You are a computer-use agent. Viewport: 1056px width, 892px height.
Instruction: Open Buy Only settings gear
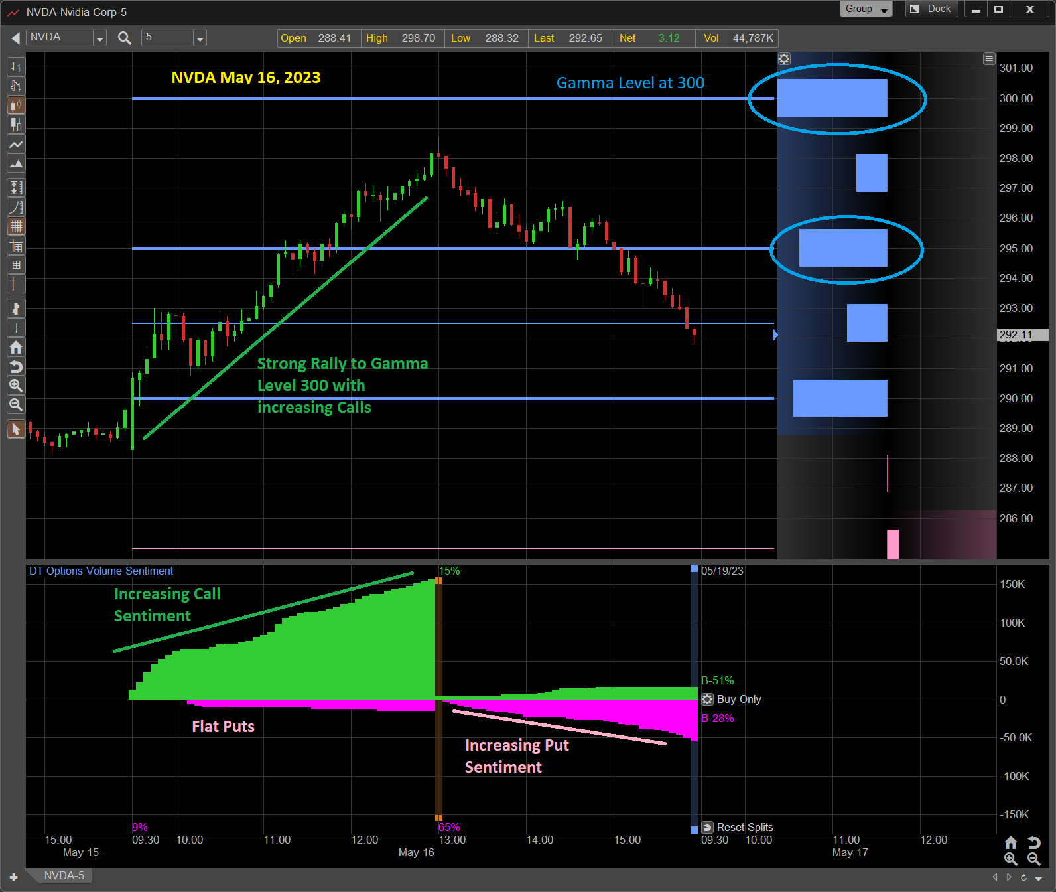pos(708,699)
